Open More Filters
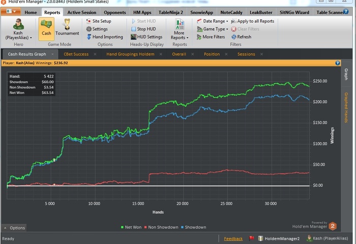The width and height of the screenshot is (356, 244). (x=211, y=37)
